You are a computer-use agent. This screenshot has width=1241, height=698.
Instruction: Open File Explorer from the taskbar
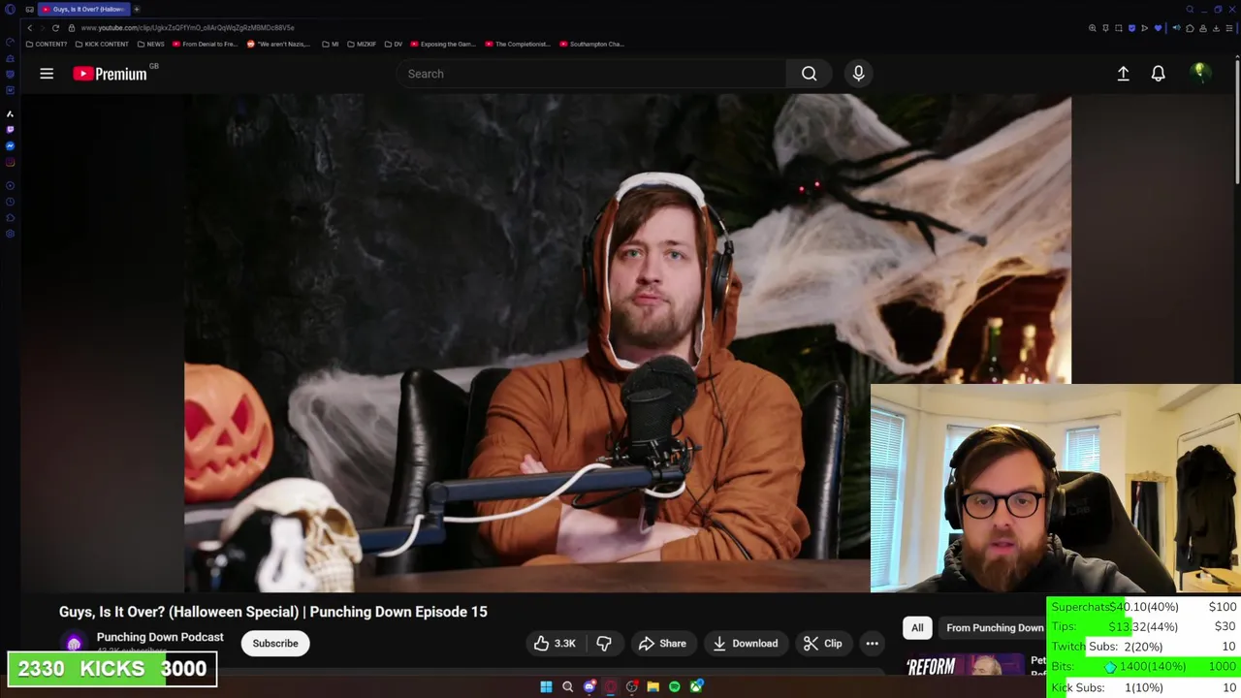653,686
